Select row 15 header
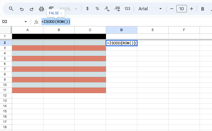Viewport: 212px width, 131px height. coord(5,111)
